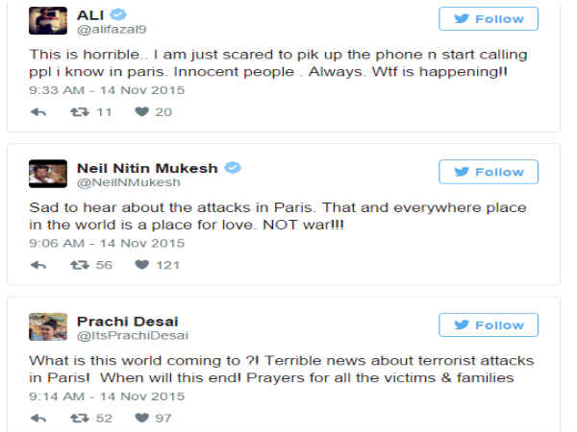
Task: Open ALI's profile picture
Action: [48, 21]
